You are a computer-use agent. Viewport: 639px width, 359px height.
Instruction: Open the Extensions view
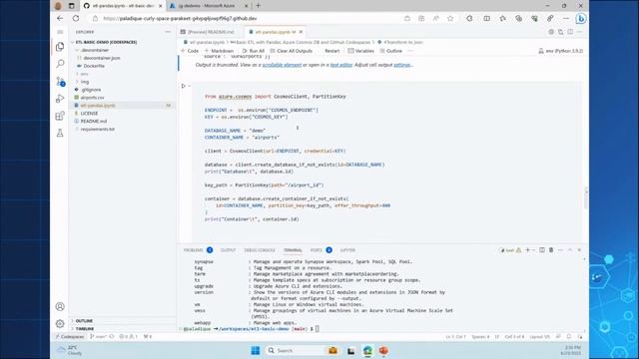[60, 116]
